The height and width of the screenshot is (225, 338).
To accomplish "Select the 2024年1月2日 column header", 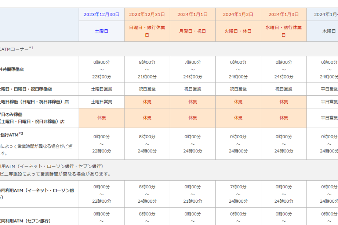I will (238, 15).
